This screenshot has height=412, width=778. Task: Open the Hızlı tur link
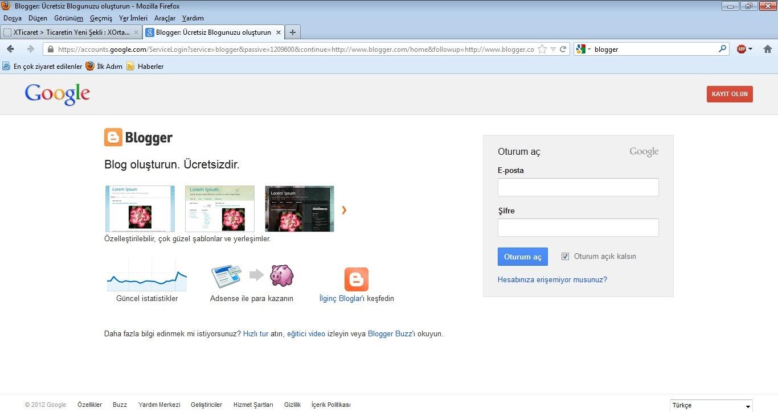pyautogui.click(x=256, y=334)
